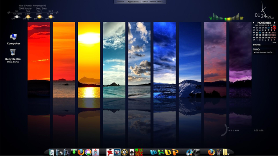Click the RAM usage meter bars
Image resolution: width=278 pixels, height=156 pixels.
(233, 17)
